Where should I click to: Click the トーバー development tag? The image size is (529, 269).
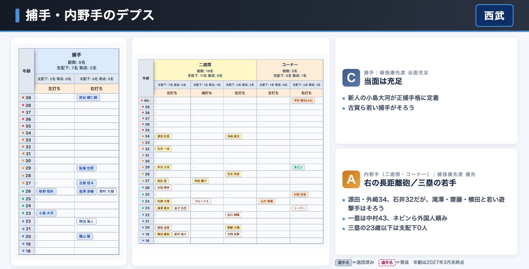[299, 208]
